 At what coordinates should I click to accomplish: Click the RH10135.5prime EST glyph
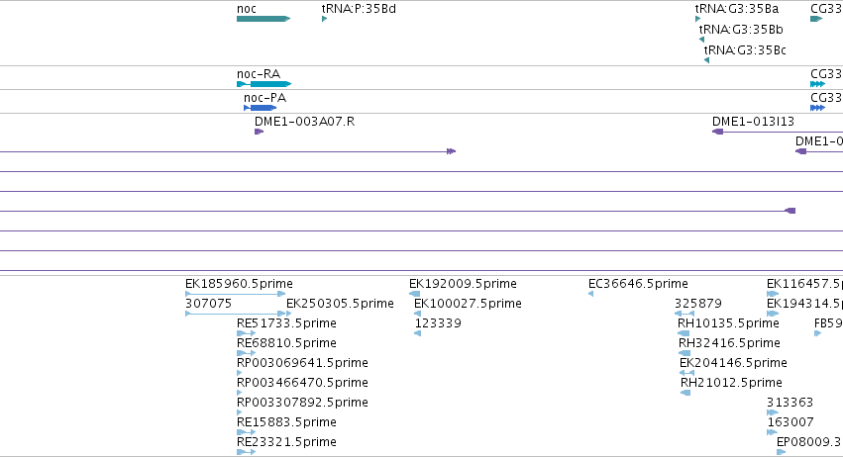tap(684, 333)
